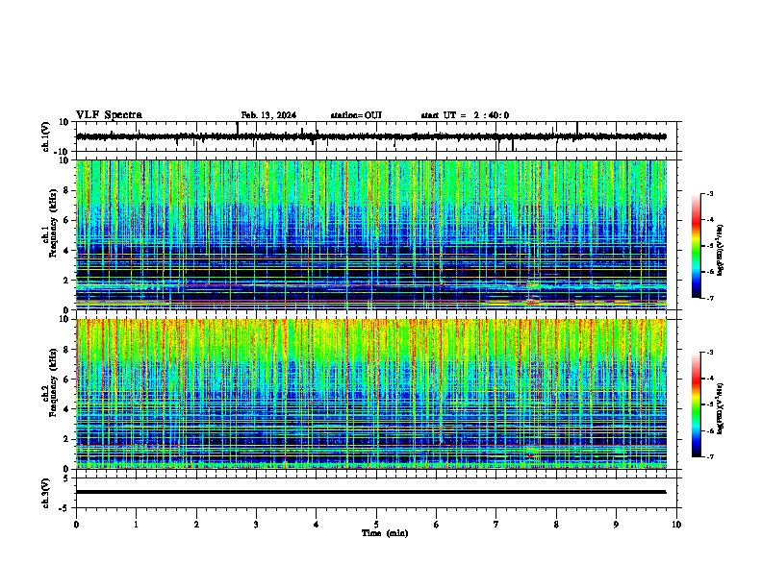The width and height of the screenshot is (762, 588).
Task: Click the "6" kHz tick on ch.2 spectrogram
Action: [67, 379]
